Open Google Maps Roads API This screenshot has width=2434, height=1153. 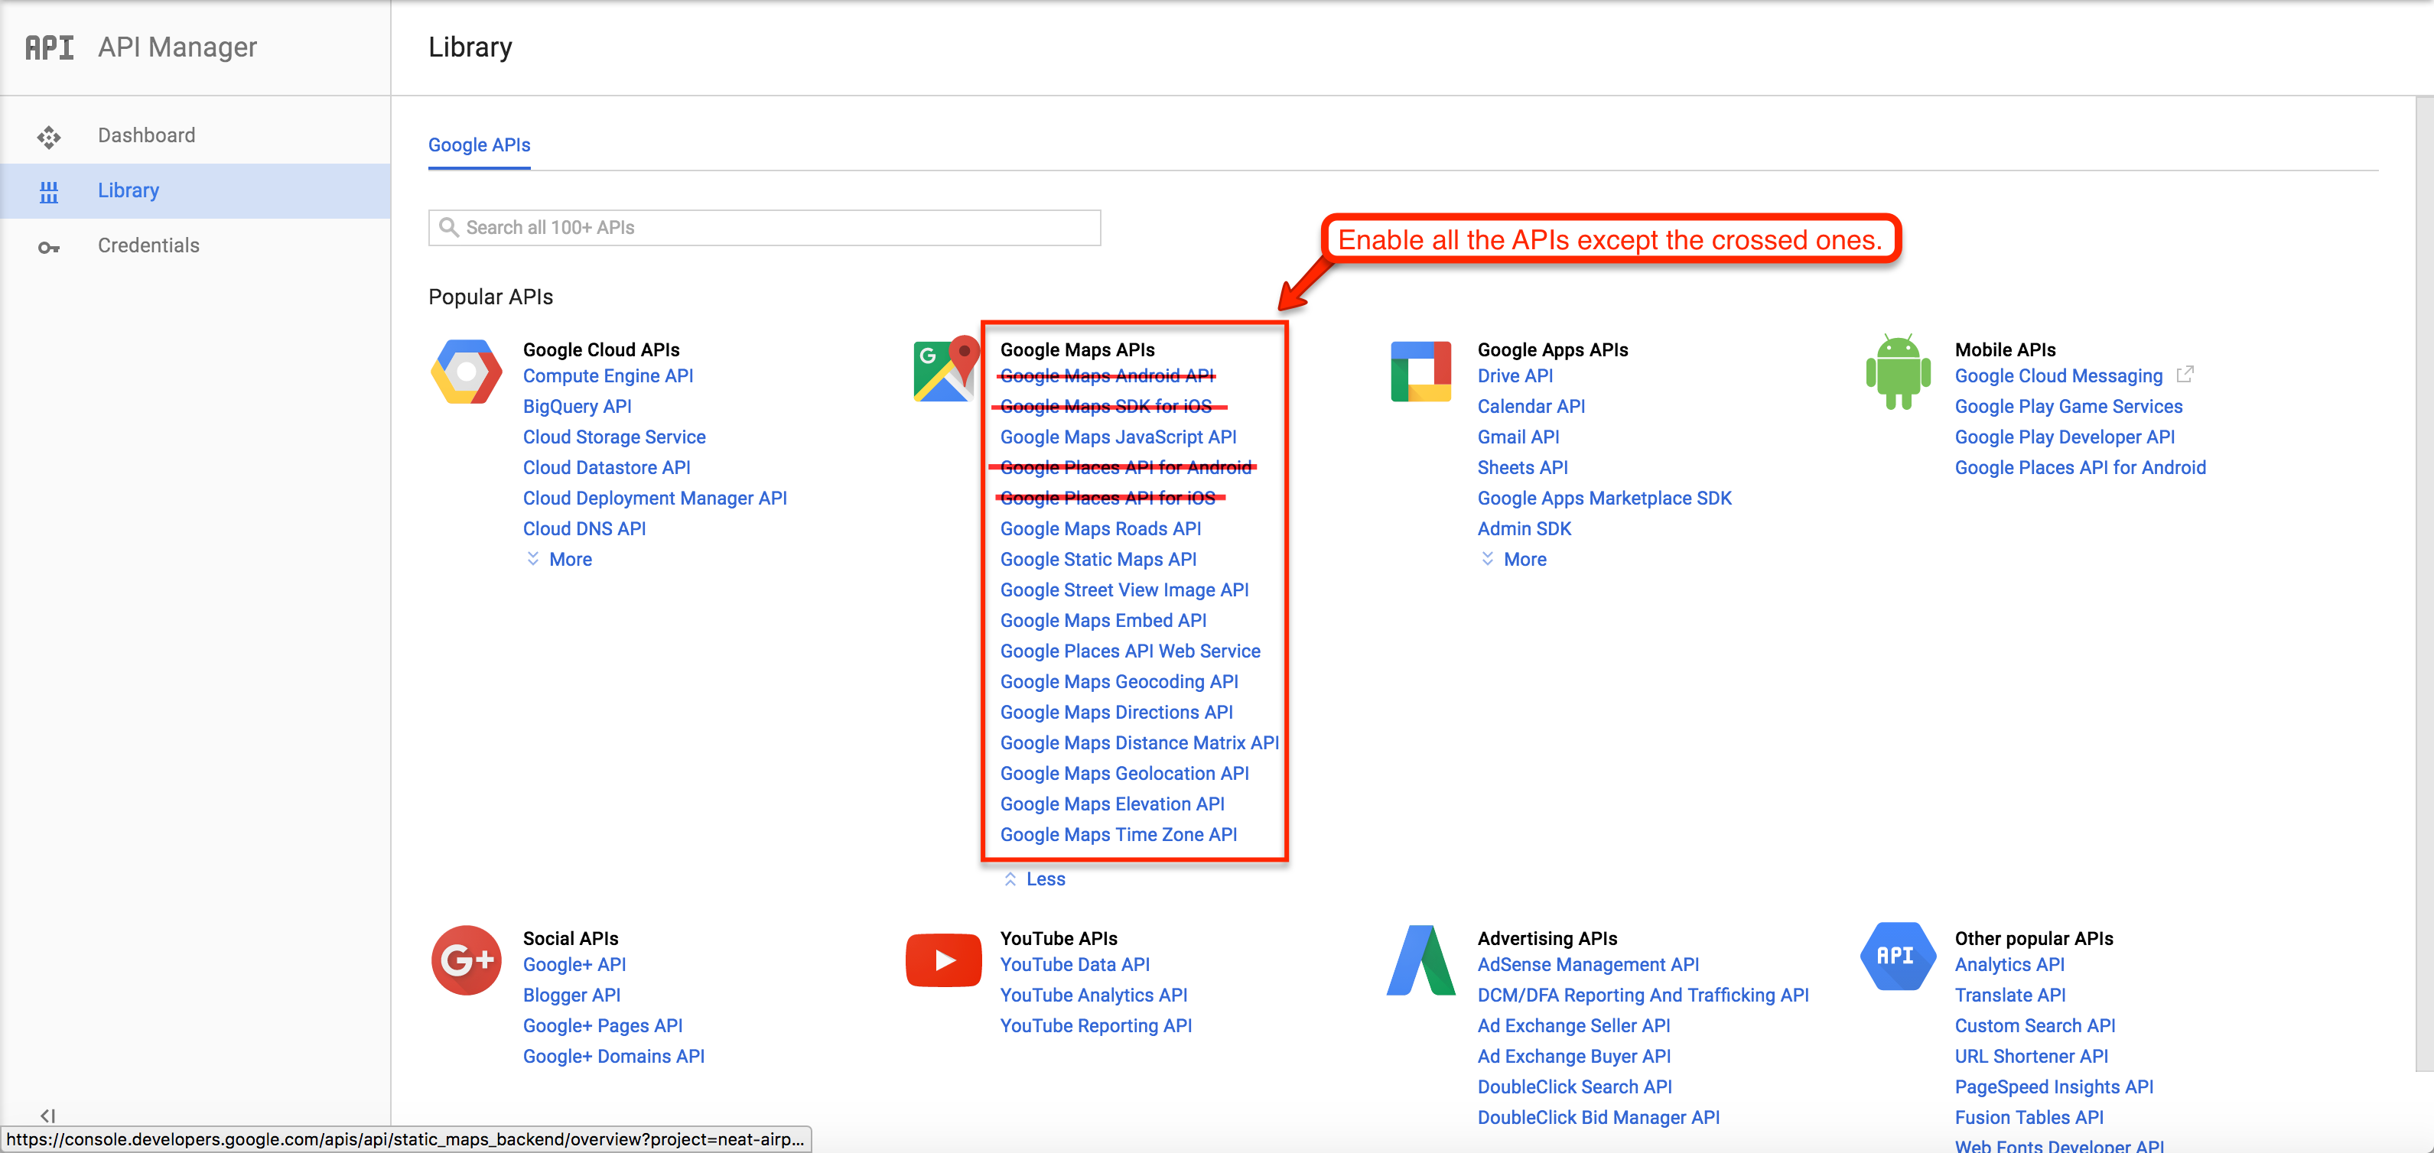point(1101,529)
